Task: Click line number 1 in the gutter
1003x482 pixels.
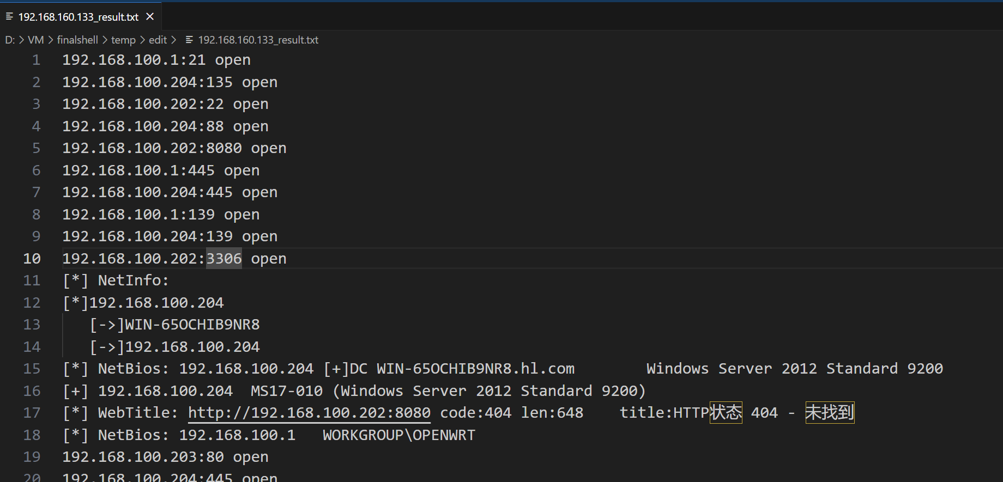Action: 36,60
